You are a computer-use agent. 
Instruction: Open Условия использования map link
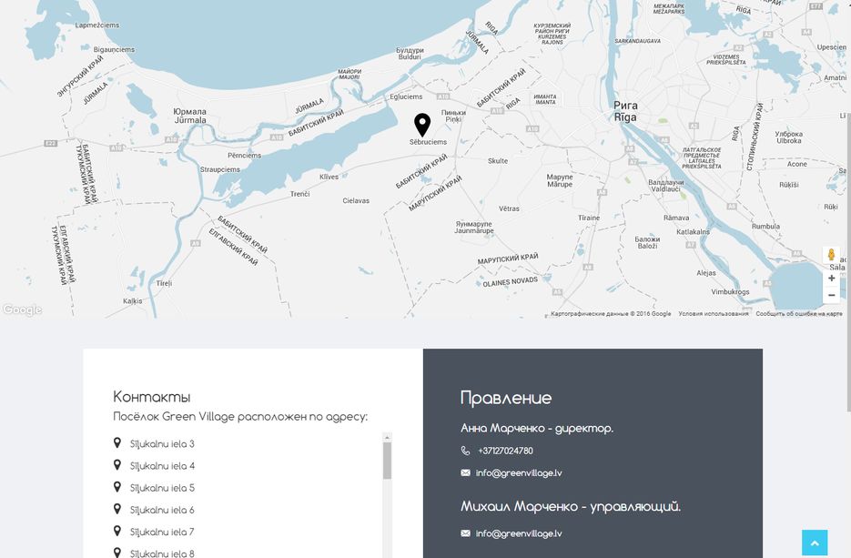[714, 314]
